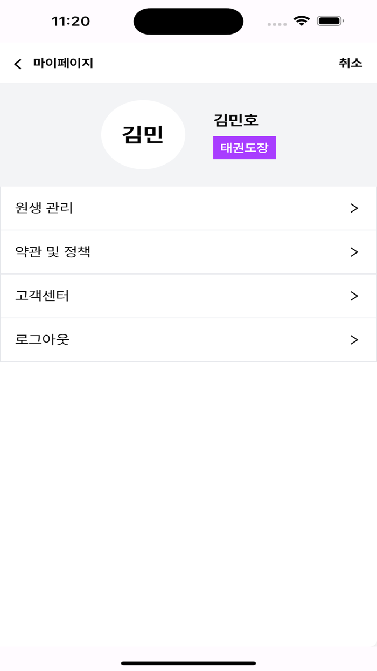Screen dimensions: 377x671
Task: Tap the 태권도장 purple badge
Action: click(245, 147)
